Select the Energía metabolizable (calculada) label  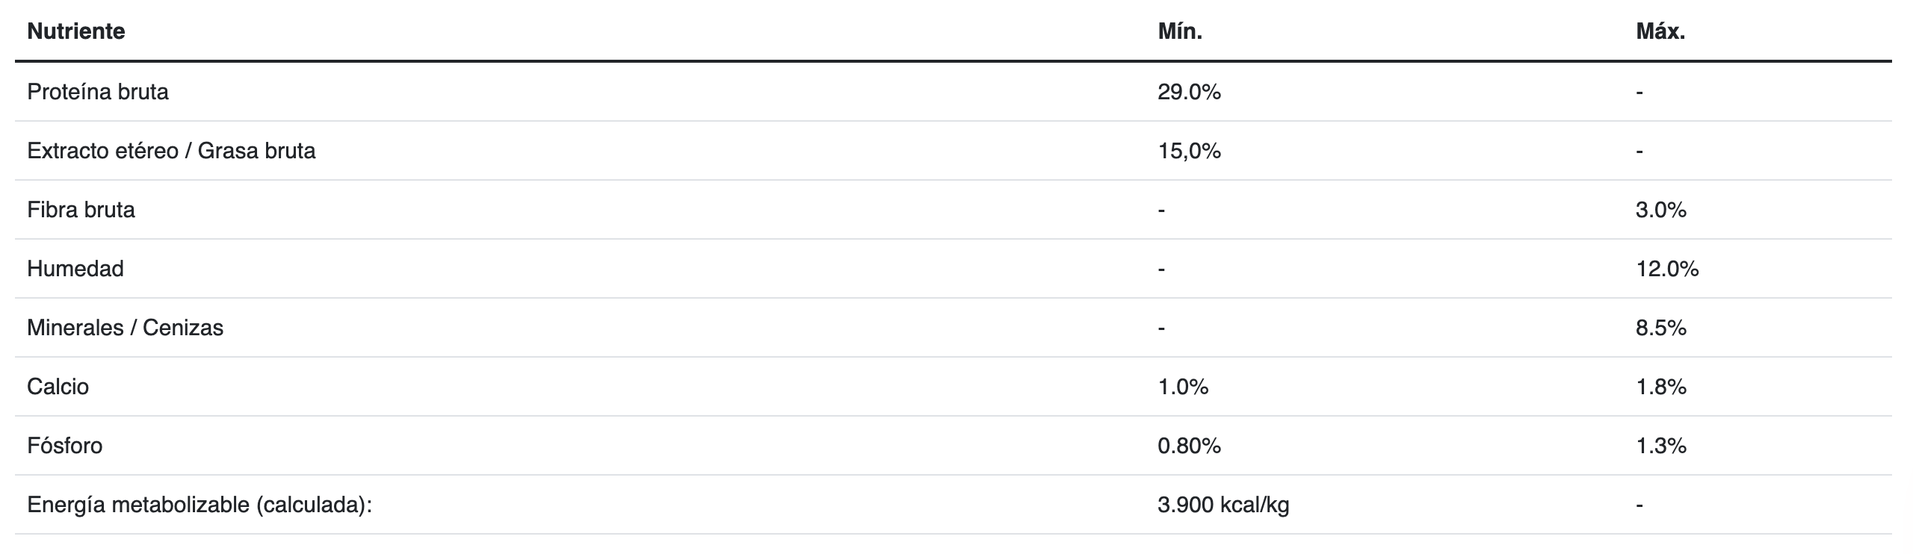[199, 505]
